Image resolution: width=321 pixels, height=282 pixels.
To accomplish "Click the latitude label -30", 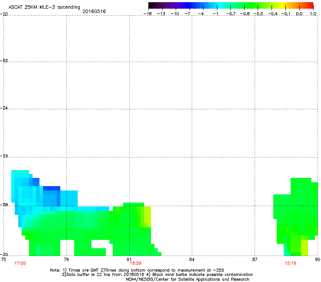I will 4,254.
